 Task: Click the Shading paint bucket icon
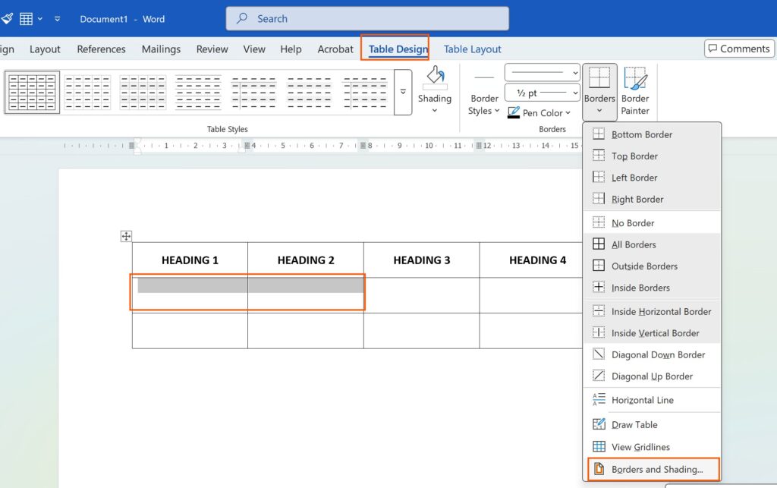[435, 77]
